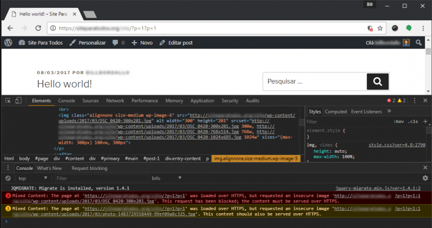This screenshot has height=228, width=432.
Task: Go back using the browser back arrow
Action: pyautogui.click(x=10, y=28)
